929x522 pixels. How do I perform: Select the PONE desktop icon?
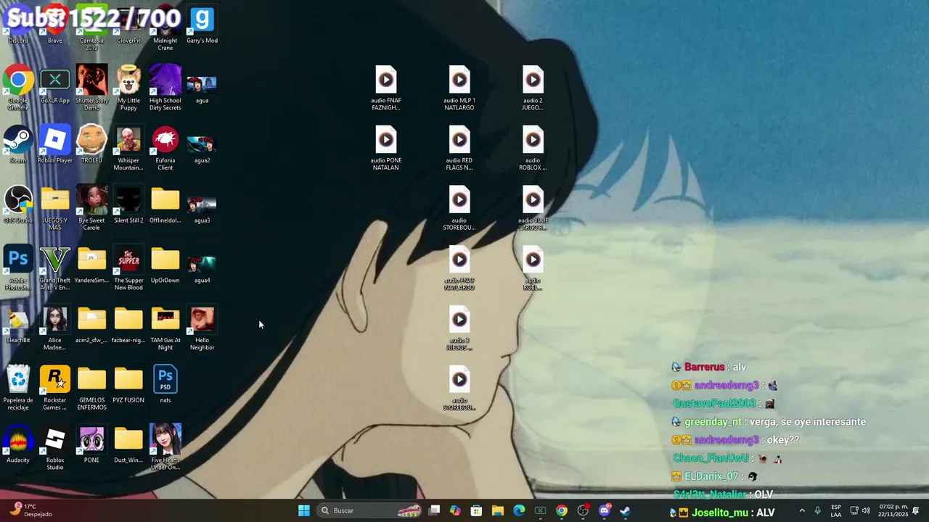(91, 444)
